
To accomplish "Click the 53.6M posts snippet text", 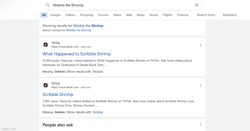I will tap(117, 63).
